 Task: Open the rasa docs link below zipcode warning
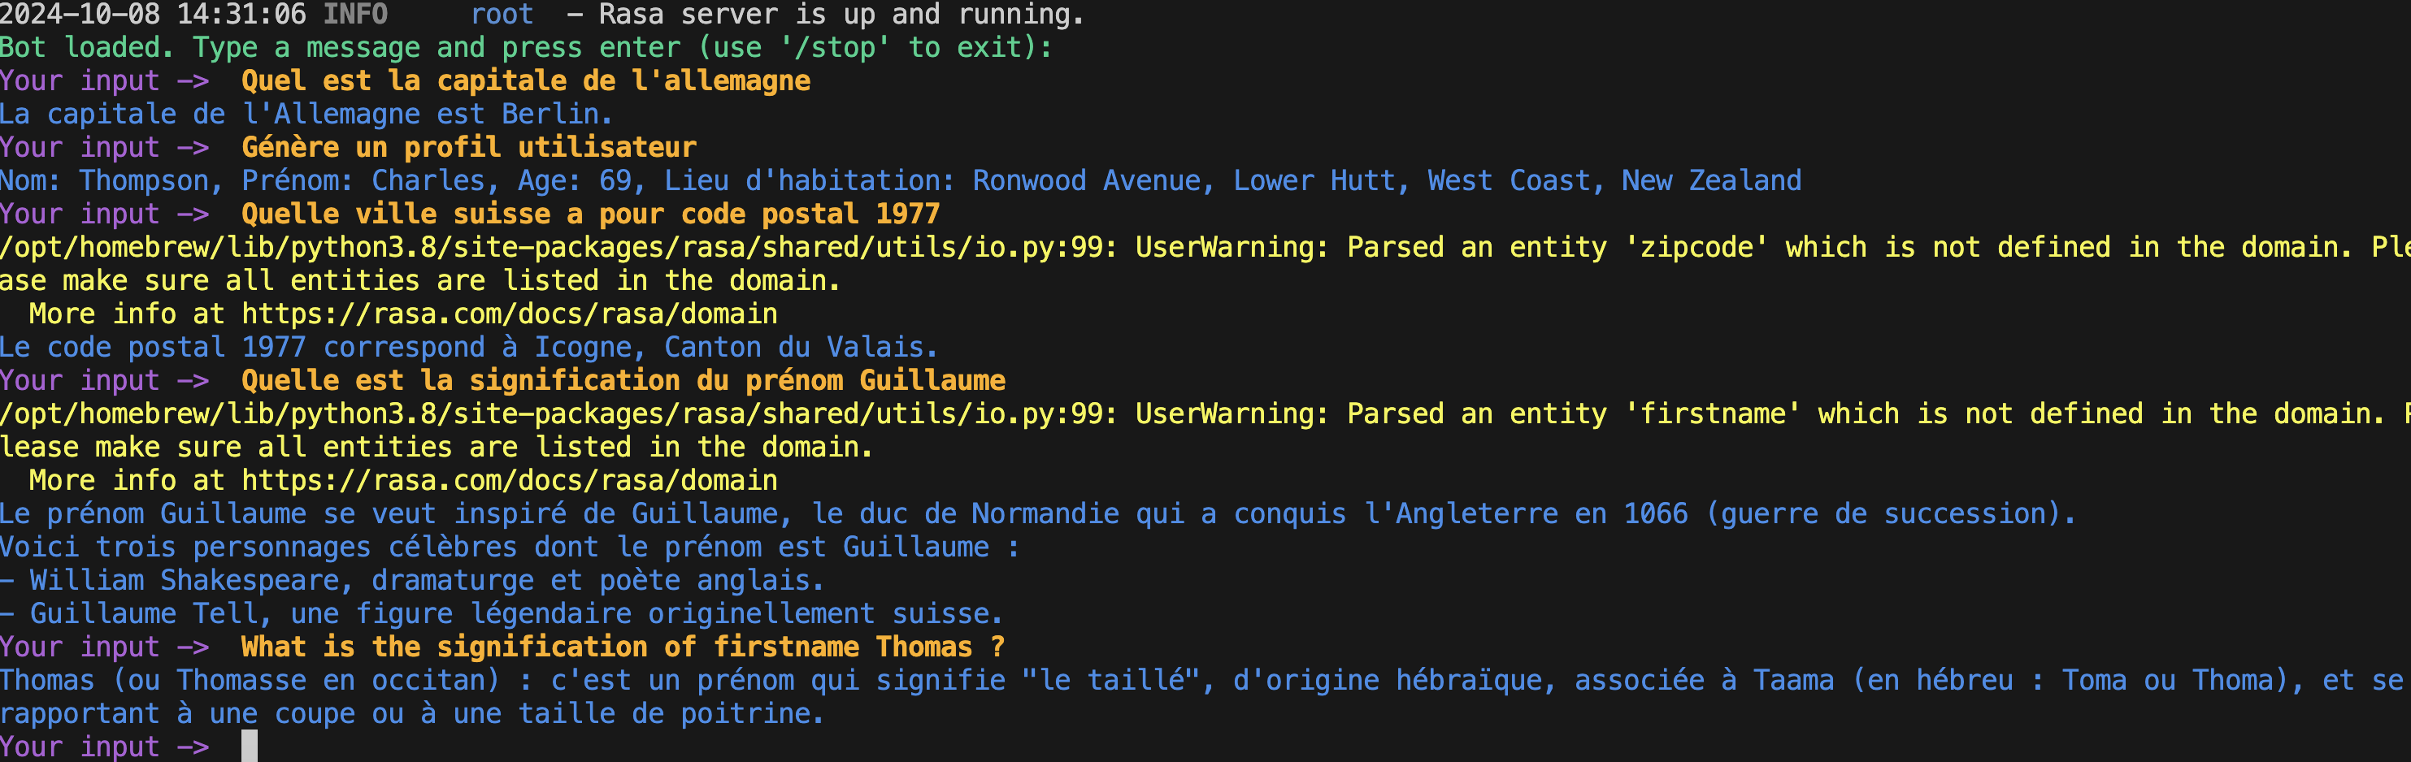[x=509, y=314]
